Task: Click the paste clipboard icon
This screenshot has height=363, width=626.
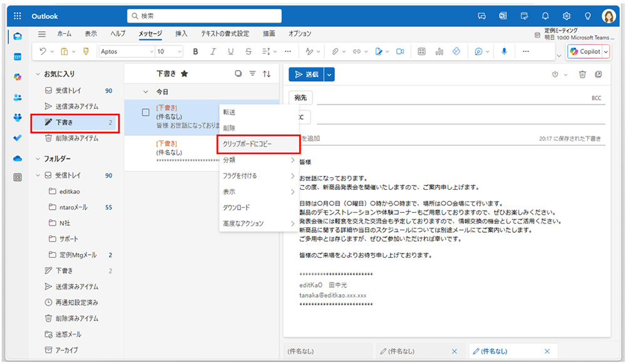Action: pyautogui.click(x=64, y=51)
